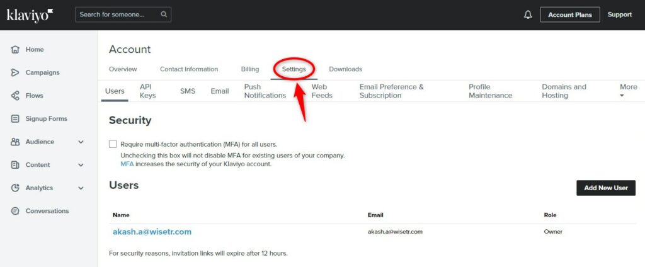The image size is (645, 267).
Task: Open the Signup Forms icon
Action: (x=15, y=118)
